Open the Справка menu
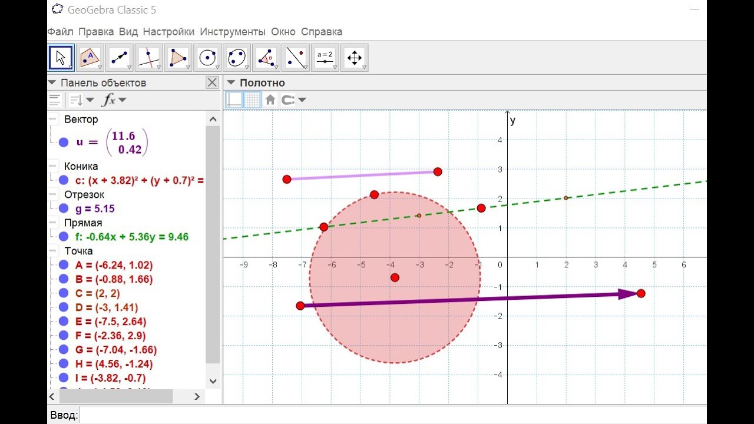The width and height of the screenshot is (754, 424). [x=322, y=32]
